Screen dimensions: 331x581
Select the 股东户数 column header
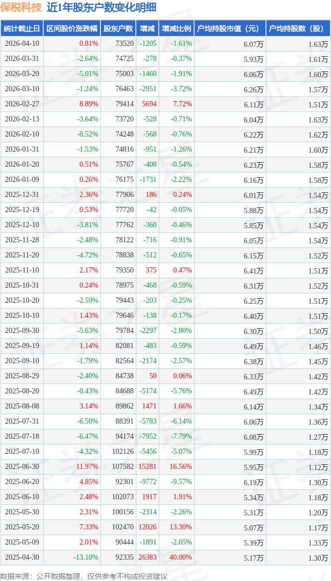pyautogui.click(x=118, y=29)
